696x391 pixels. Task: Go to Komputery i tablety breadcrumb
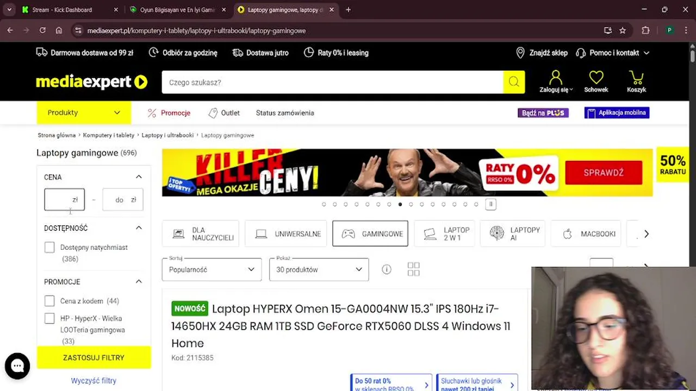click(x=109, y=135)
